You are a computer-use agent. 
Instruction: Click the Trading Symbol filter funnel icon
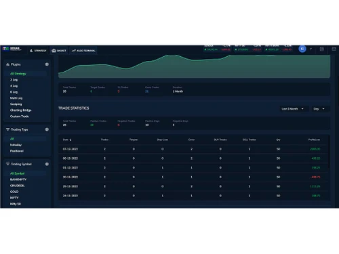click(8, 164)
